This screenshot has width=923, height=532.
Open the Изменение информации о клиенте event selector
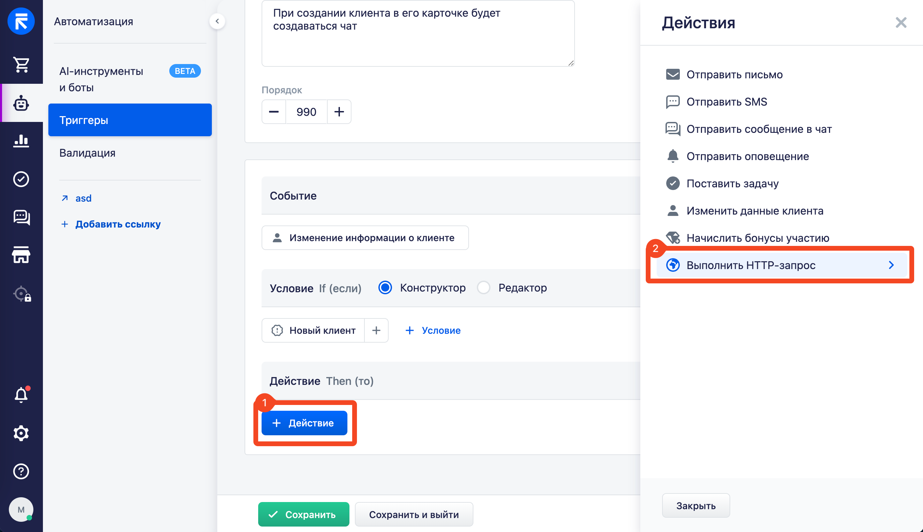[365, 238]
